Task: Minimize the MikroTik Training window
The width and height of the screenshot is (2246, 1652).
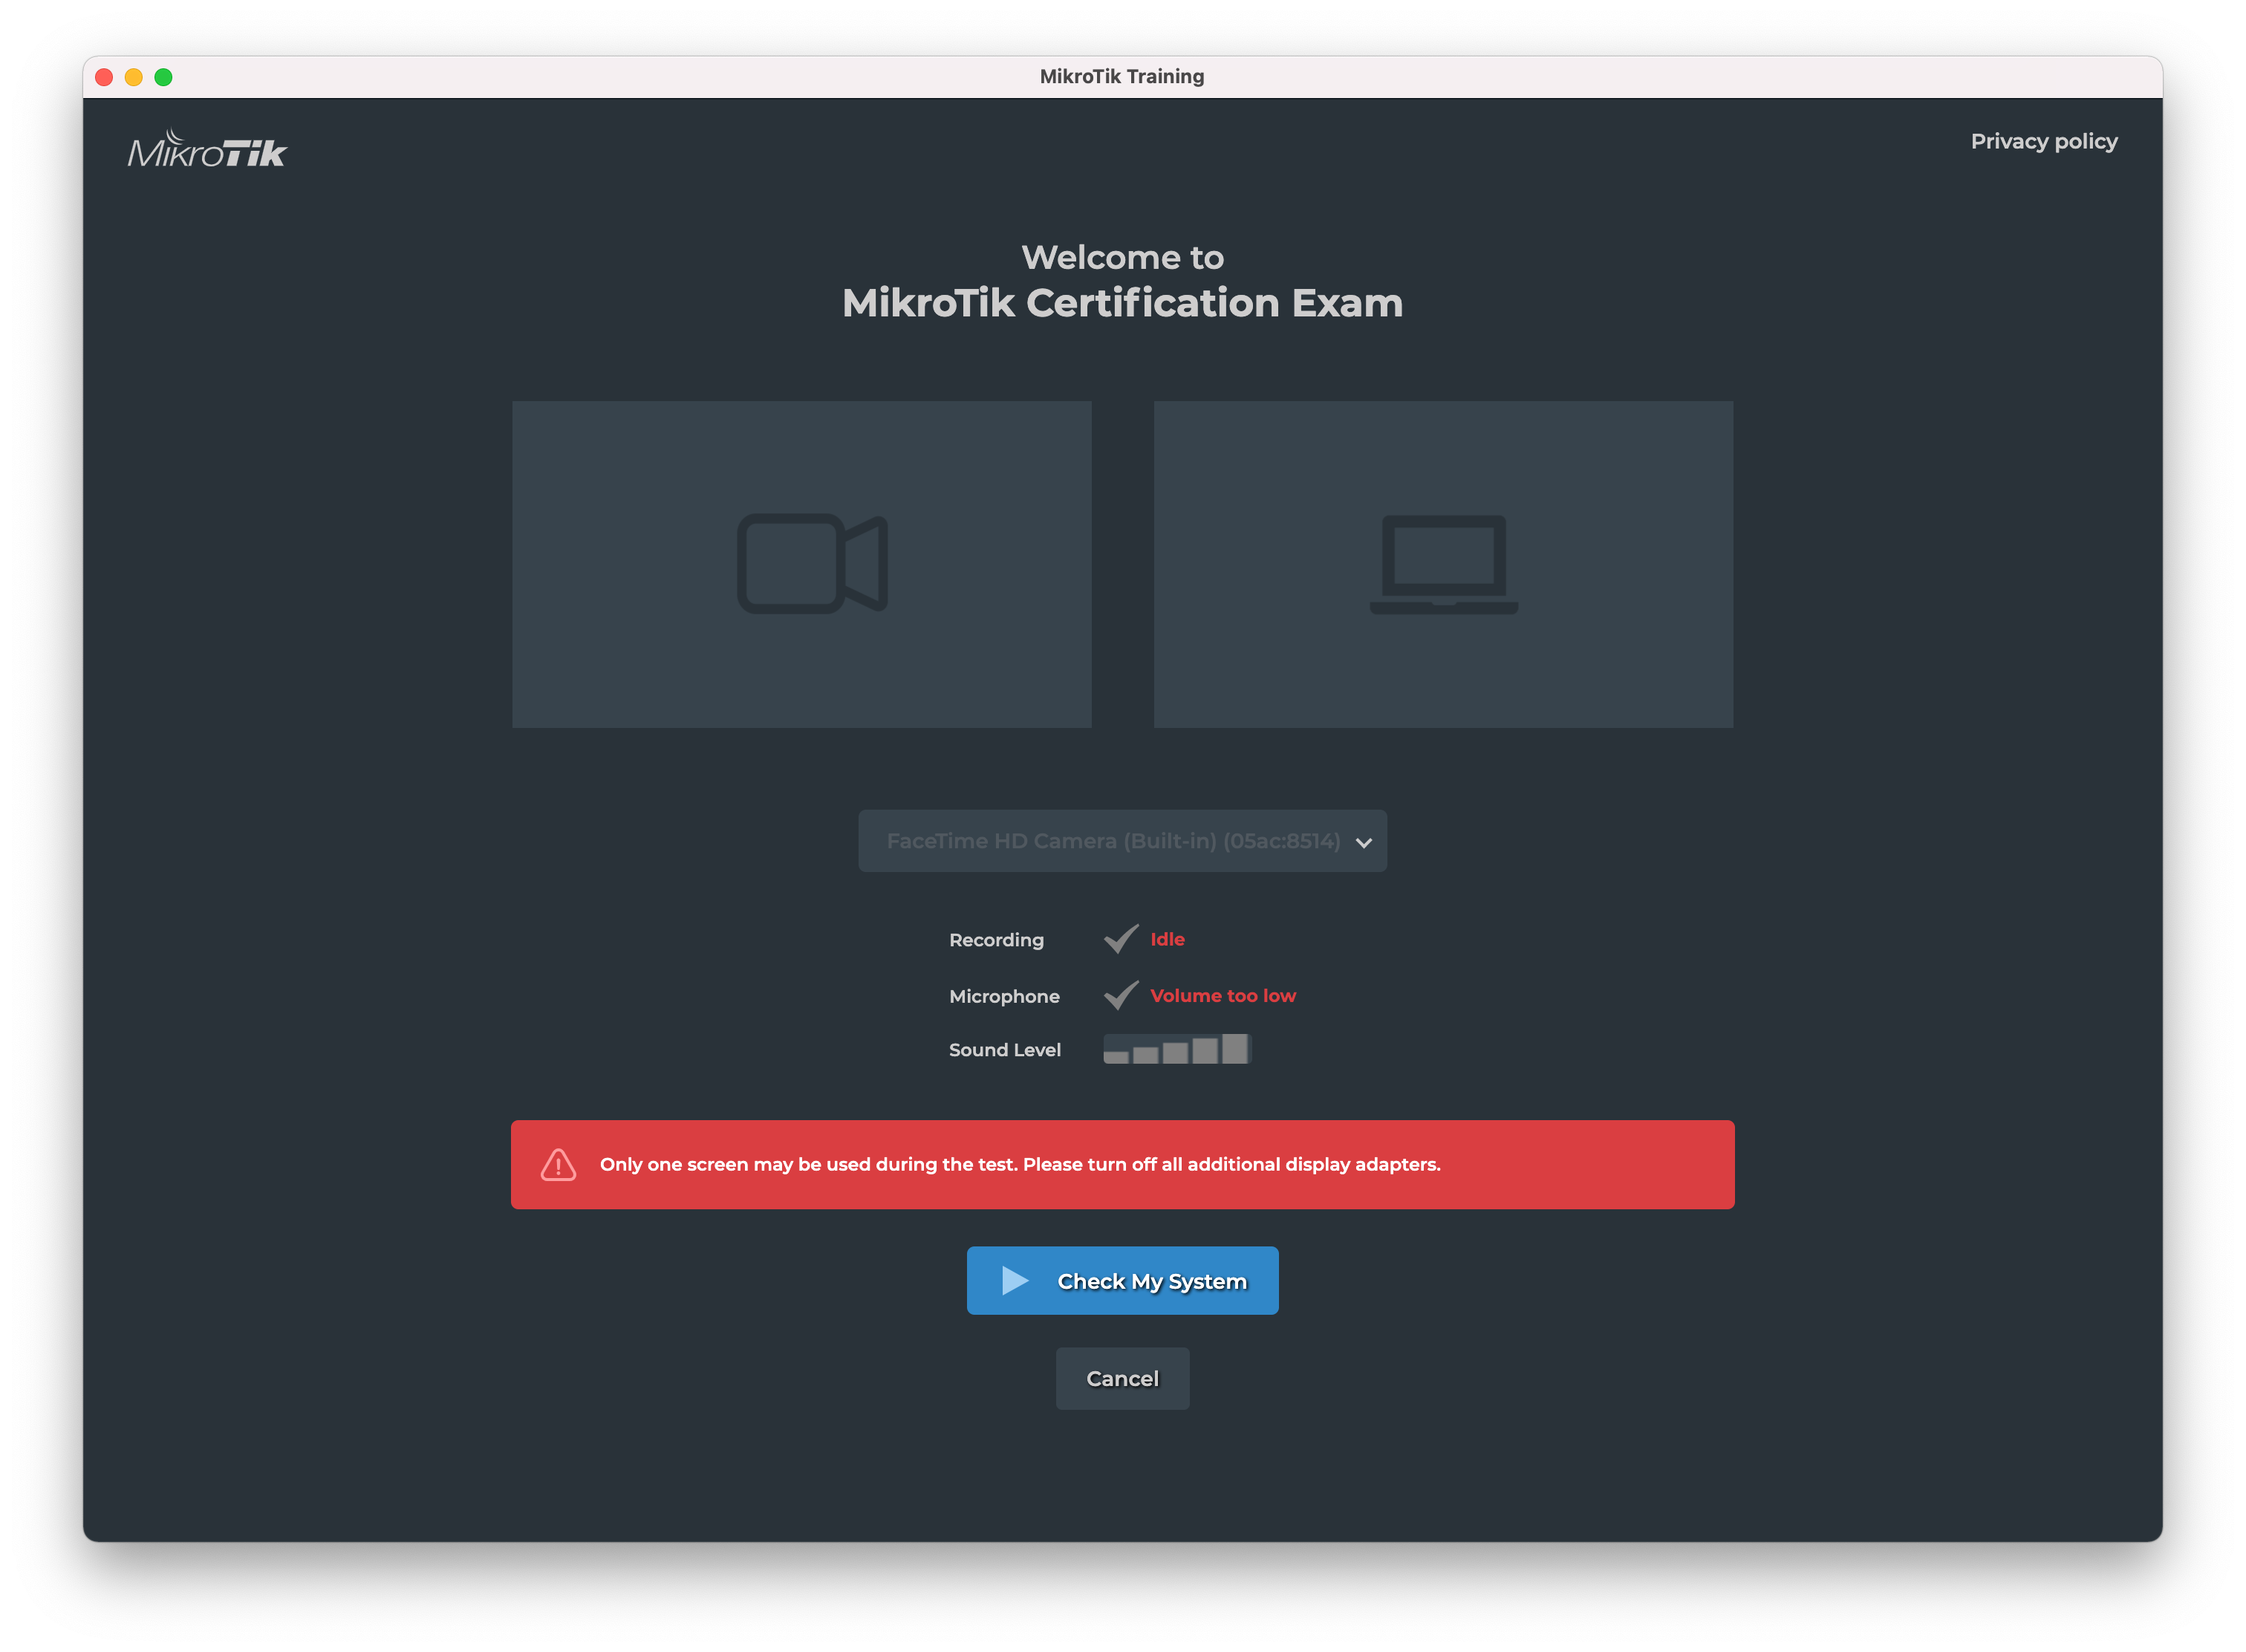Action: click(x=134, y=77)
